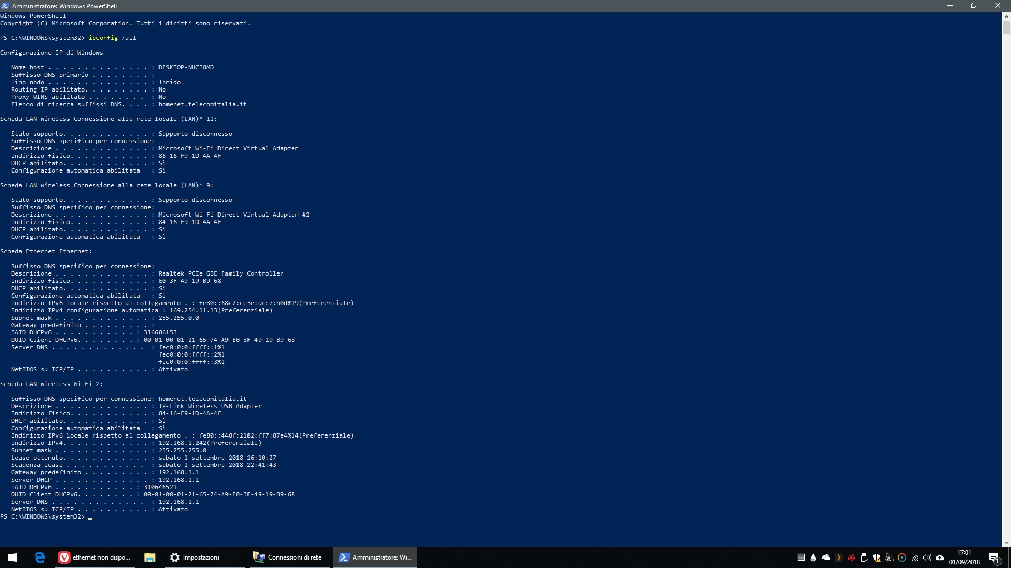Click the scrollbar up arrow
Image resolution: width=1011 pixels, height=568 pixels.
pos(1006,16)
